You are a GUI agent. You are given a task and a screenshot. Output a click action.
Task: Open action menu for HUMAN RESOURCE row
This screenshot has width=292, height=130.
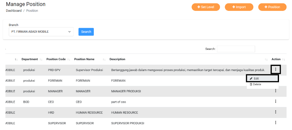tap(276, 112)
